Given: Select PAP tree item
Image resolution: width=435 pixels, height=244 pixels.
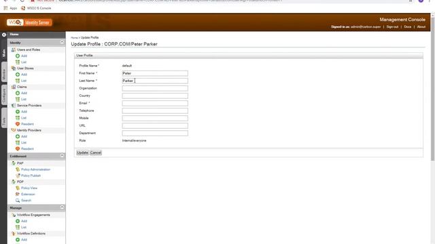Looking at the screenshot, I should (x=20, y=163).
